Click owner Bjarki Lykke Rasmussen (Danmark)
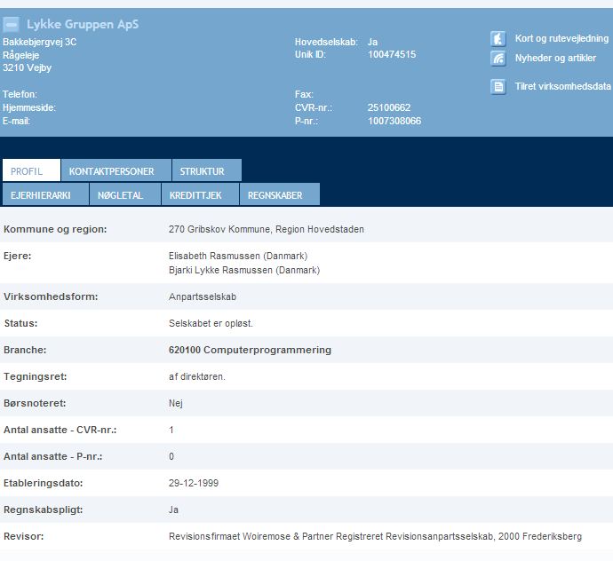The height and width of the screenshot is (561, 613). click(x=244, y=270)
